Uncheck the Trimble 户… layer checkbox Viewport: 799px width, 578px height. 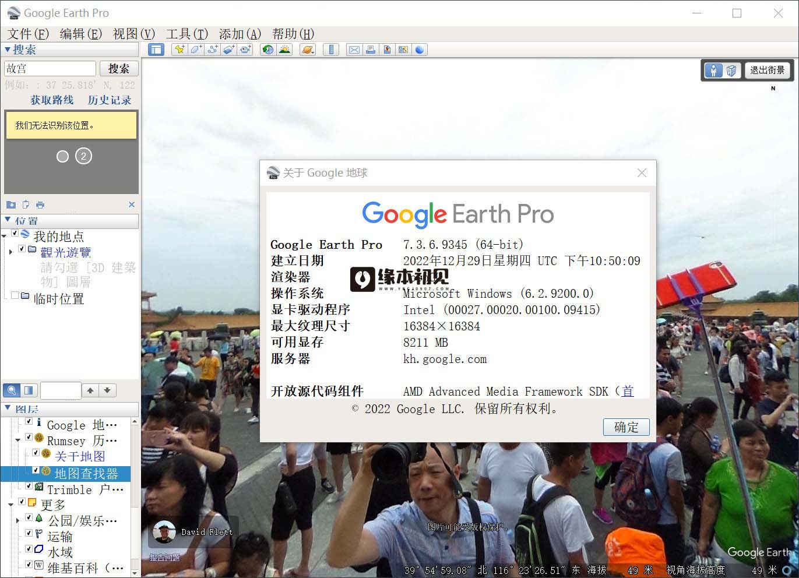(29, 485)
